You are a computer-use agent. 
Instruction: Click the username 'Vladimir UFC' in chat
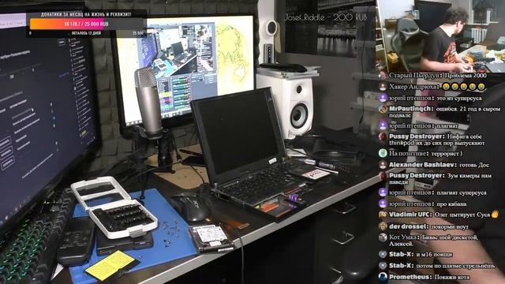410,215
